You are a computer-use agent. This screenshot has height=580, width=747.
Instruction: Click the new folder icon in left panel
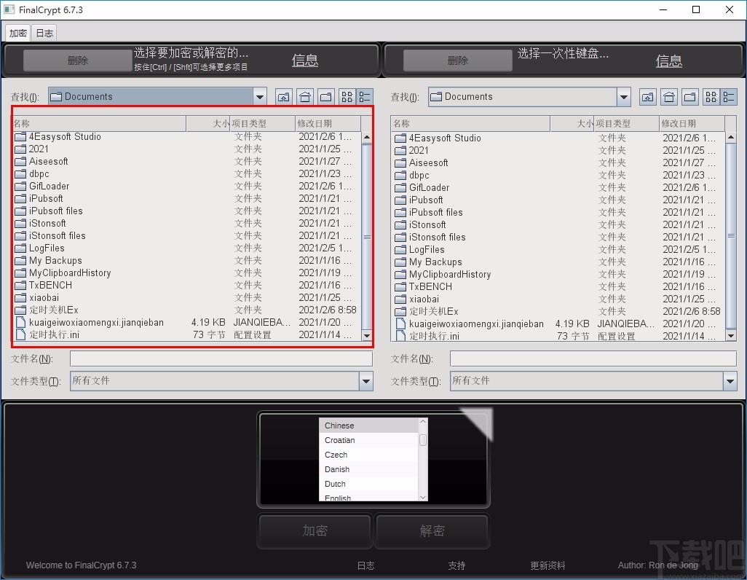(x=325, y=96)
